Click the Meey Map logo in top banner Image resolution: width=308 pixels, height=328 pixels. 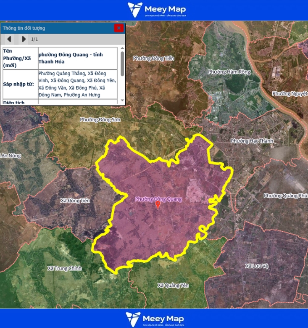click(157, 10)
